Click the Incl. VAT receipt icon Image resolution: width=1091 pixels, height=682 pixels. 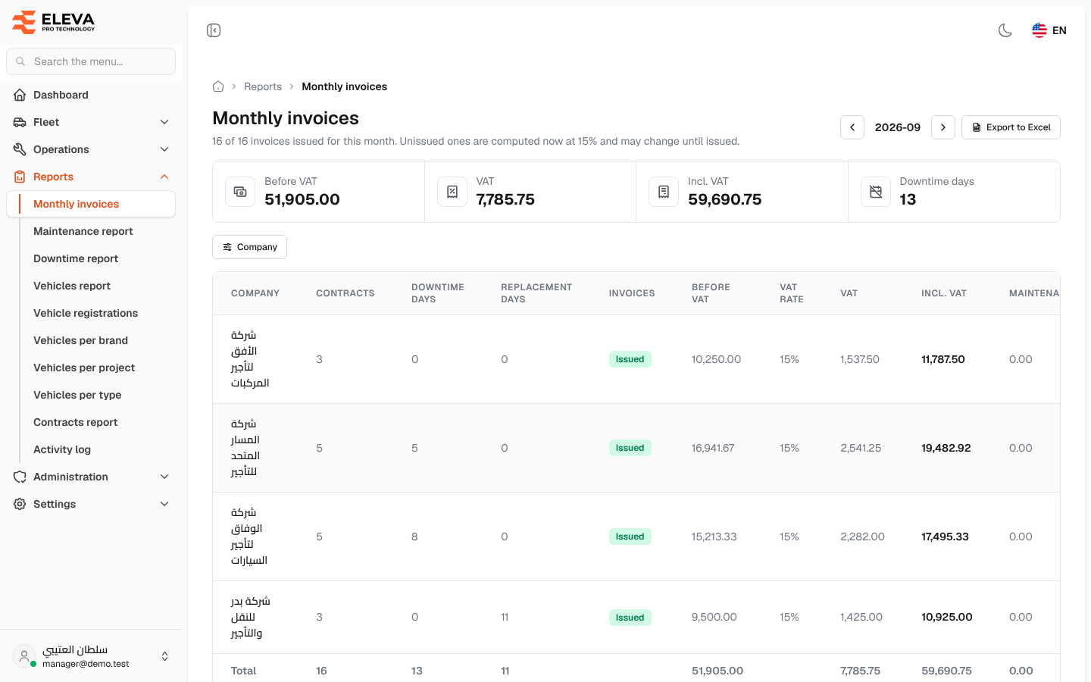click(x=664, y=192)
